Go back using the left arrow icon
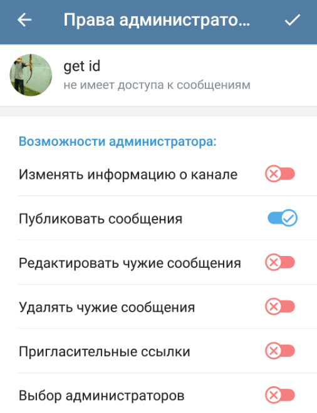Viewport: 317px width, 413px height. 24,20
